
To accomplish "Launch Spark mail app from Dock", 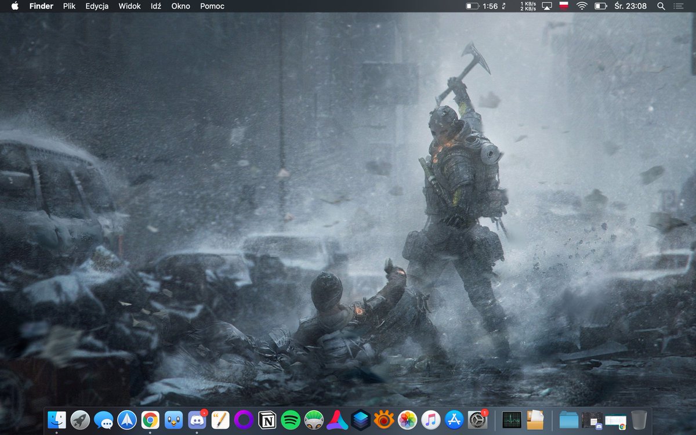I will (x=126, y=419).
